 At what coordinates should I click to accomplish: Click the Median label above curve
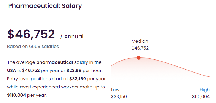tap(140, 41)
